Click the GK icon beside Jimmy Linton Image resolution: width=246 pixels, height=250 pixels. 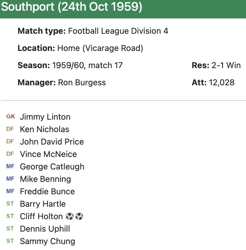point(10,117)
